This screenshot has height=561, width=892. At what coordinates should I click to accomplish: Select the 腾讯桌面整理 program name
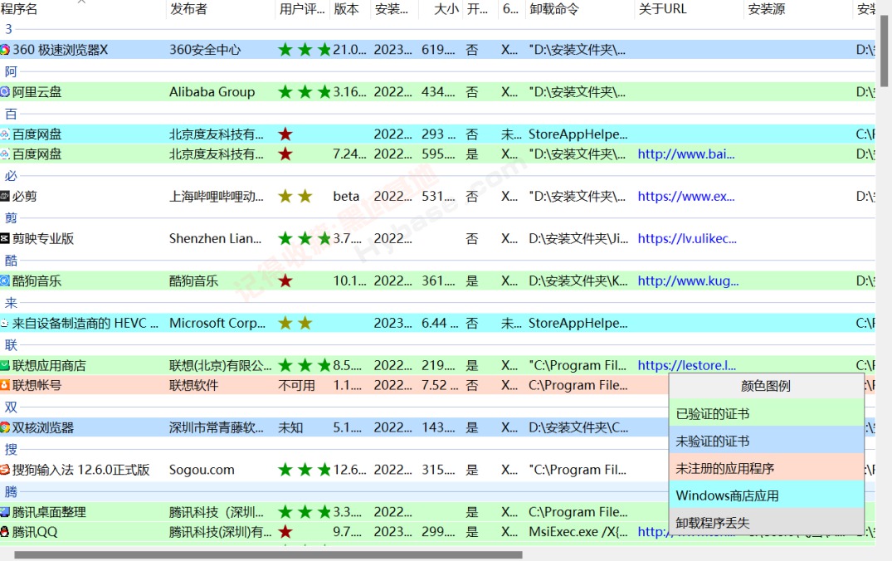tap(49, 512)
